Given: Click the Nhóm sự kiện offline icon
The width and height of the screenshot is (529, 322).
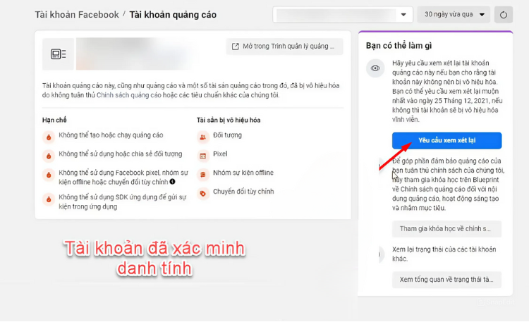Looking at the screenshot, I should click(x=202, y=175).
